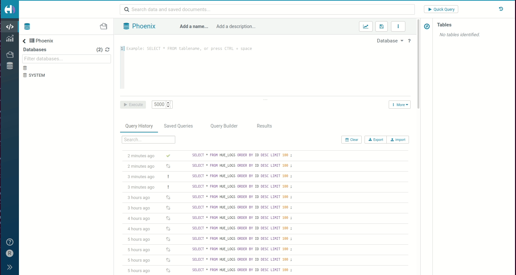The width and height of the screenshot is (516, 275).
Task: Decrease the row limit stepper down arrow
Action: pyautogui.click(x=168, y=106)
